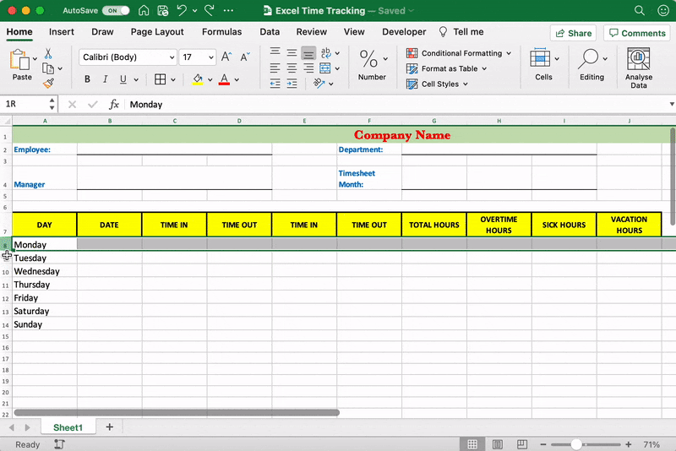676x451 pixels.
Task: Click the Format Painter brush icon
Action: click(x=48, y=84)
